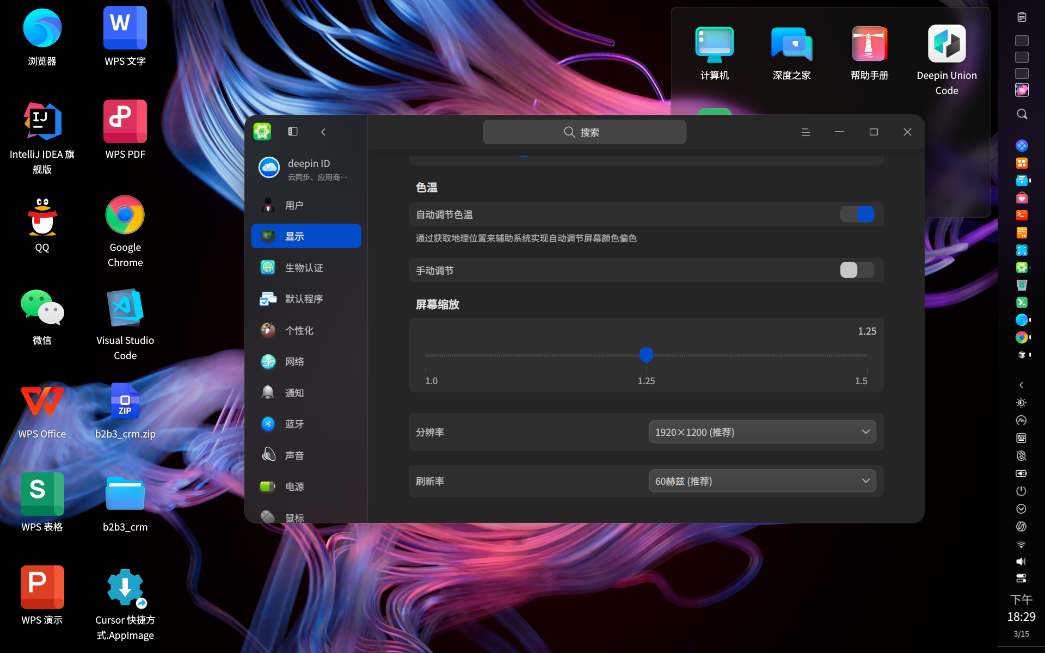Expand the 刷新率 dropdown
The width and height of the screenshot is (1045, 653).
pyautogui.click(x=763, y=481)
